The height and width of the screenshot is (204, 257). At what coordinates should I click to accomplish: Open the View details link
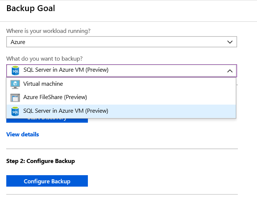point(23,135)
